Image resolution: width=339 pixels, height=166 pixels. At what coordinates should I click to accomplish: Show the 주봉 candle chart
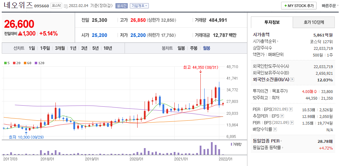pos(194,48)
